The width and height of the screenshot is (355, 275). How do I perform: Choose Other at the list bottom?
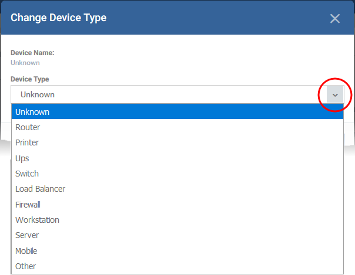pyautogui.click(x=177, y=266)
